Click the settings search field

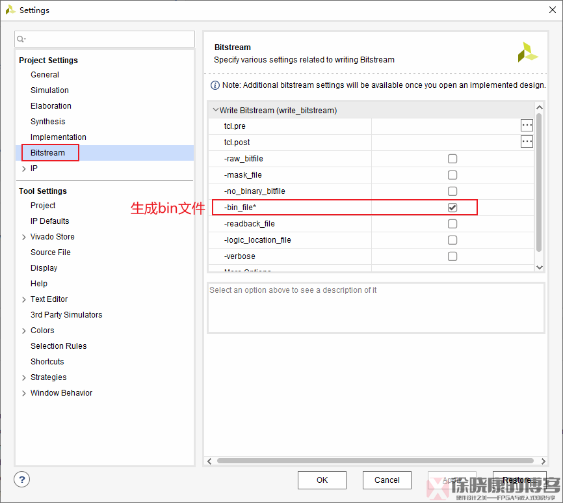[x=105, y=39]
